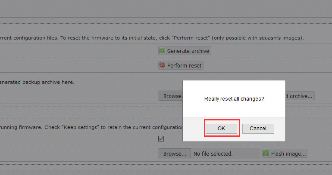This screenshot has width=332, height=175.
Task: Click the red Perform reset icon
Action: click(x=163, y=65)
